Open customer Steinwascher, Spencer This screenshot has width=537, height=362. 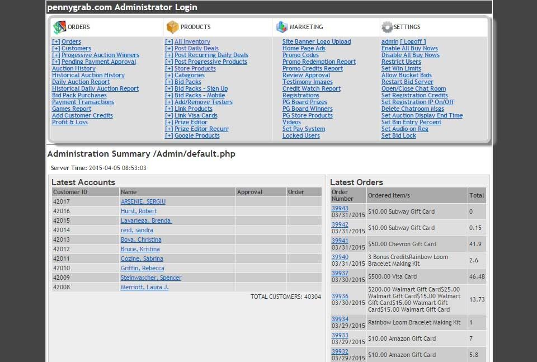click(x=151, y=278)
